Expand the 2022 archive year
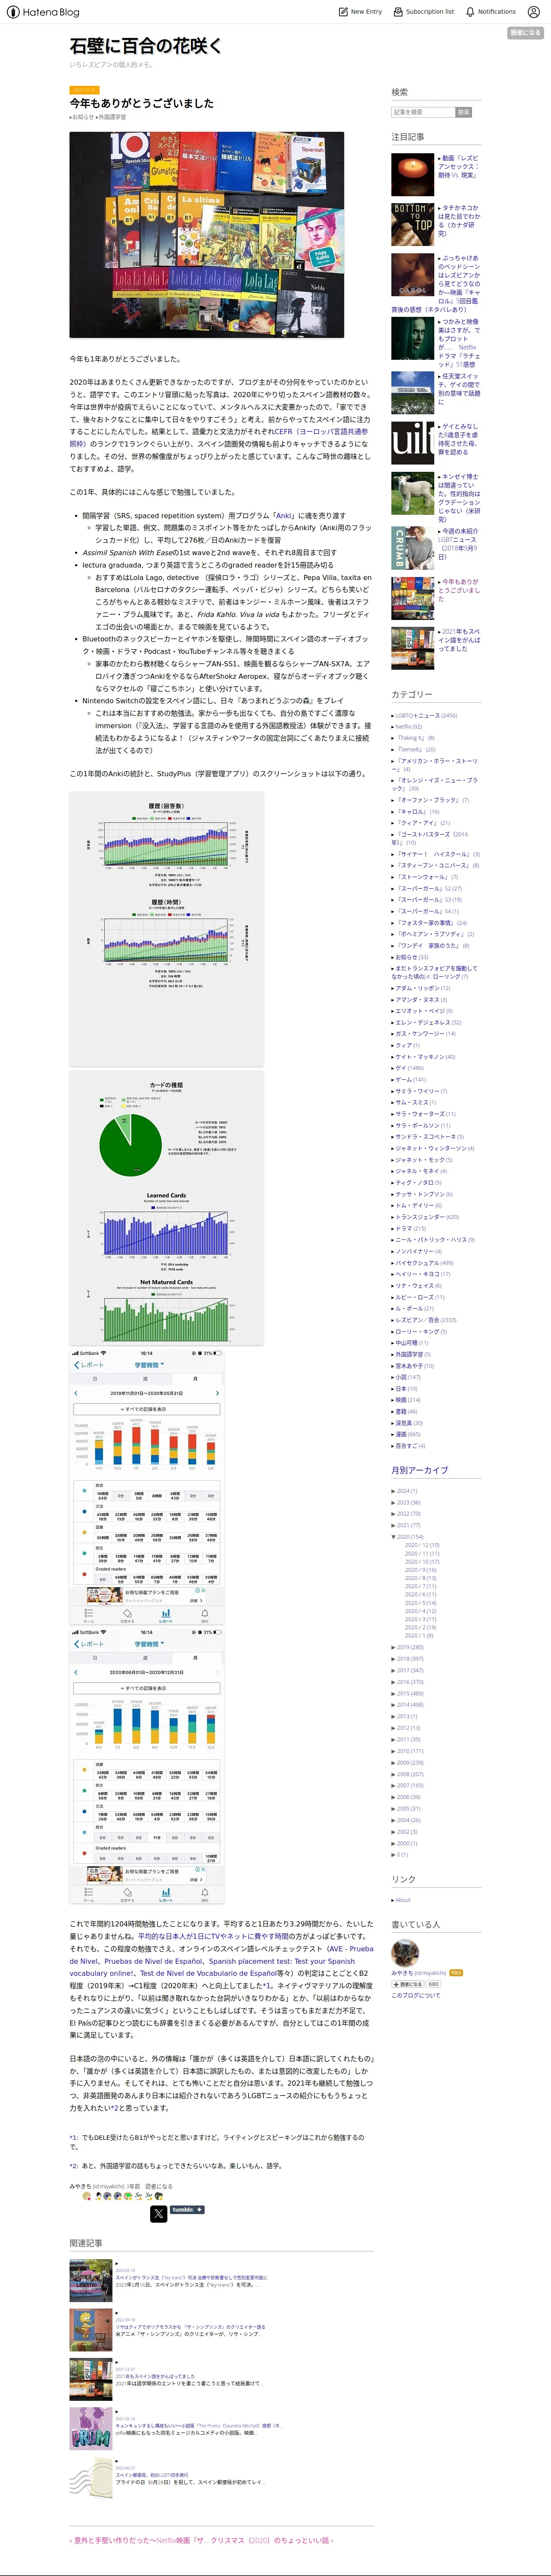The image size is (551, 2576). 393,1514
